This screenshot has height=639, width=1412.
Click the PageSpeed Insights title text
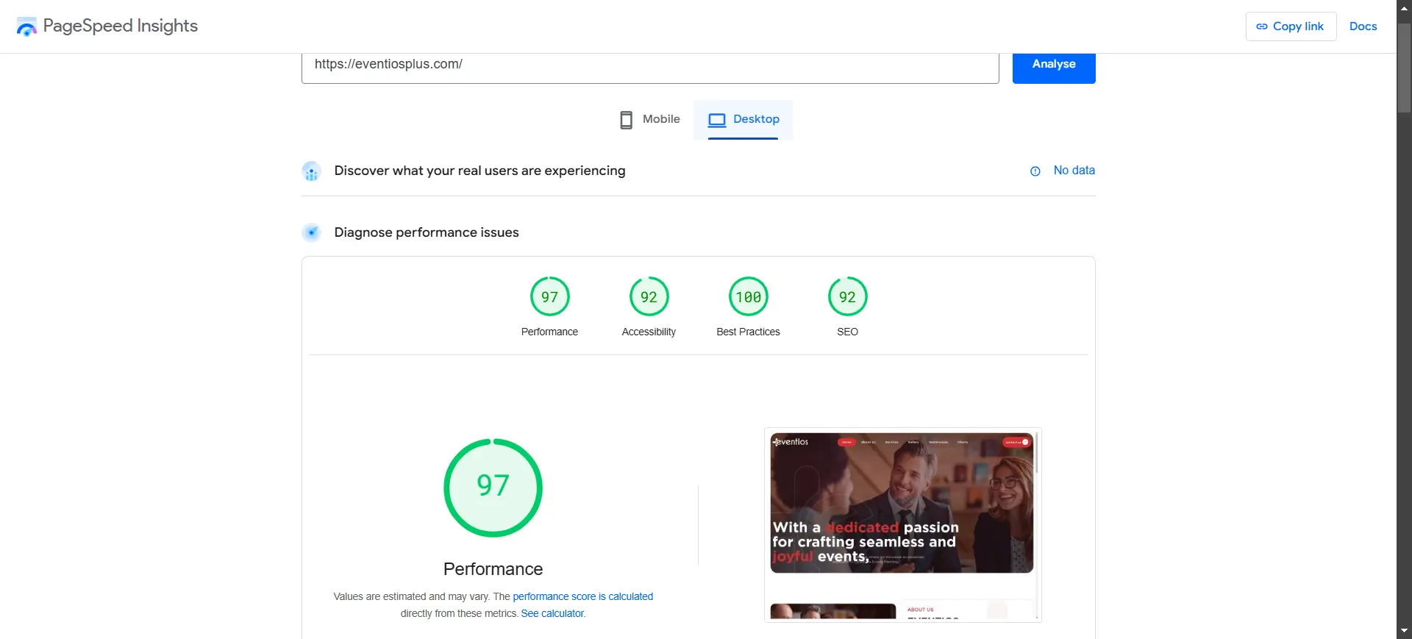point(121,26)
